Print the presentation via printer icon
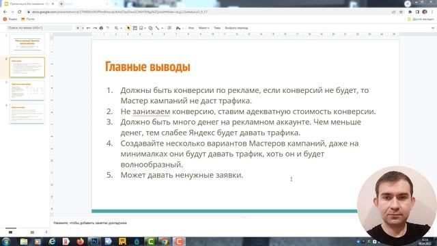 point(101,28)
